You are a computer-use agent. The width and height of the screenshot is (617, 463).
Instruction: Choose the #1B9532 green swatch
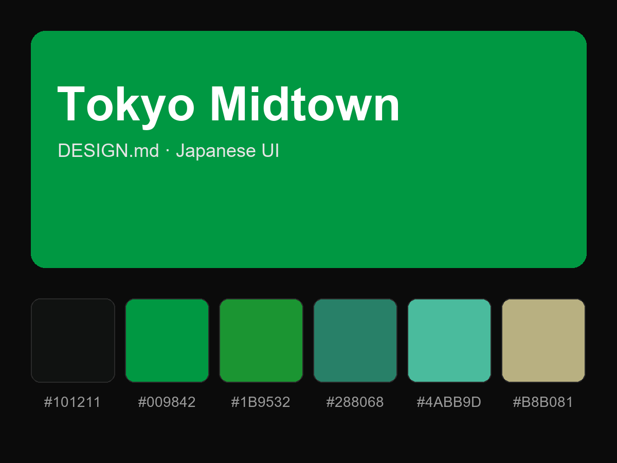pyautogui.click(x=261, y=341)
